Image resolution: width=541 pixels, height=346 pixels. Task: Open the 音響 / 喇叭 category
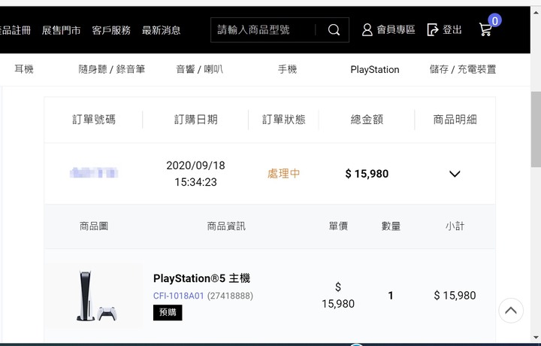coord(199,69)
